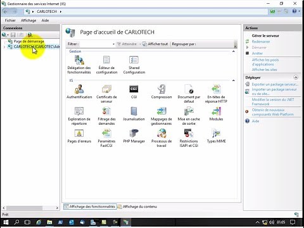Collapse the Gestion group
This screenshot has width=304, height=228.
[x=234, y=51]
